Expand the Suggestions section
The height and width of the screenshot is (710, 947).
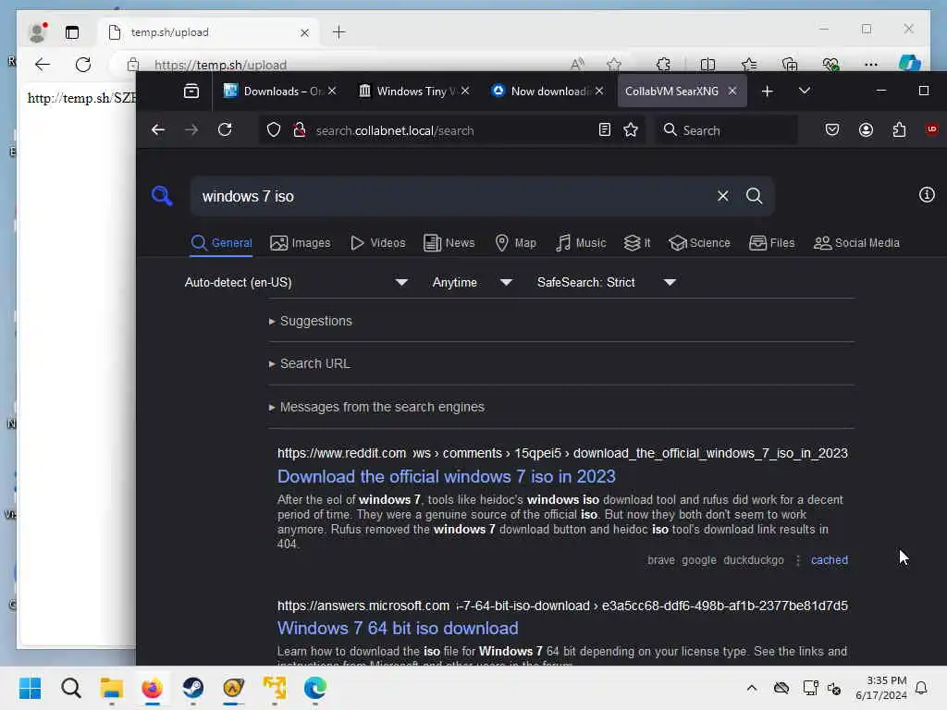click(x=311, y=321)
